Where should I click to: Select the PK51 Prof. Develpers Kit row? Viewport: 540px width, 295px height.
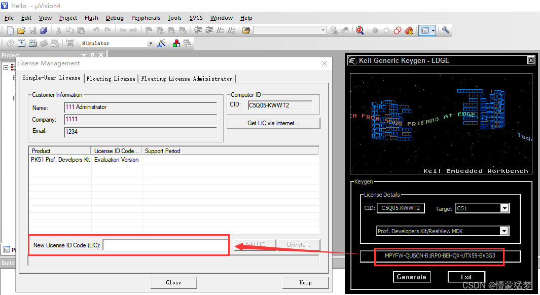[x=173, y=160]
